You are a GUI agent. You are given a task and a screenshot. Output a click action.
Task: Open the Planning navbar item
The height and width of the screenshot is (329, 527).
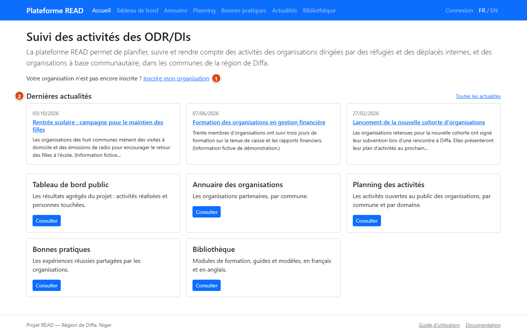pyautogui.click(x=204, y=11)
